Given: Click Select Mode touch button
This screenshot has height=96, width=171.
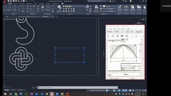Looking at the screenshot, I should point(145,9).
